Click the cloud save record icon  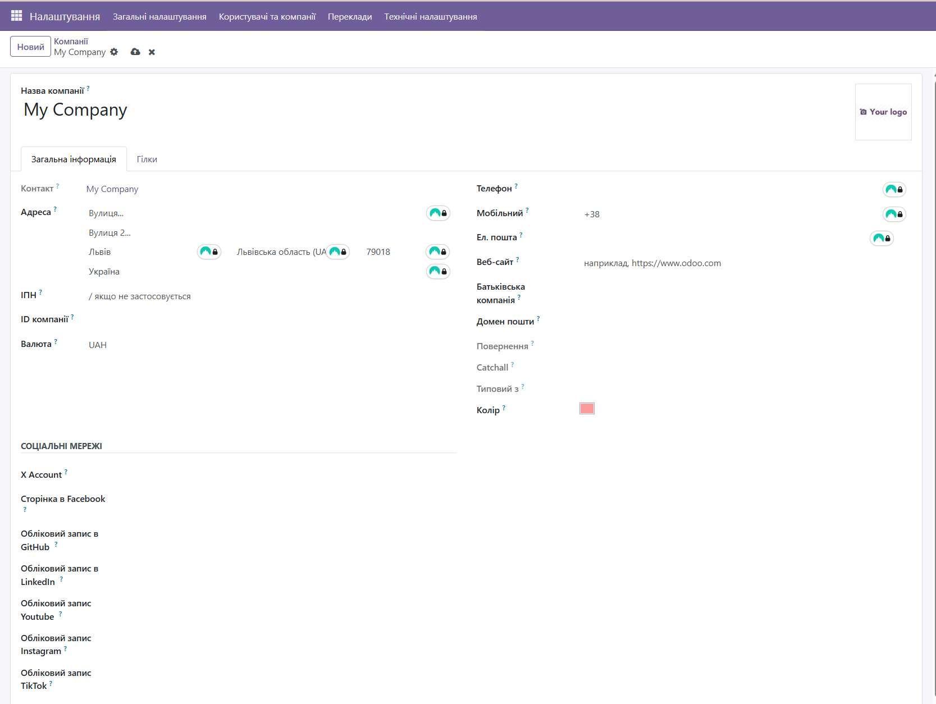(x=135, y=52)
